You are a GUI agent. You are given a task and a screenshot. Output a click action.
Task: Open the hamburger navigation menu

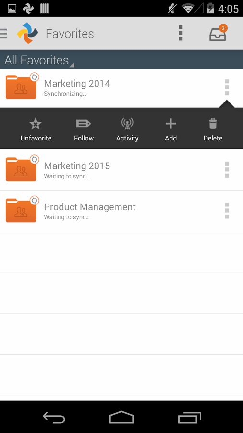(x=3, y=33)
